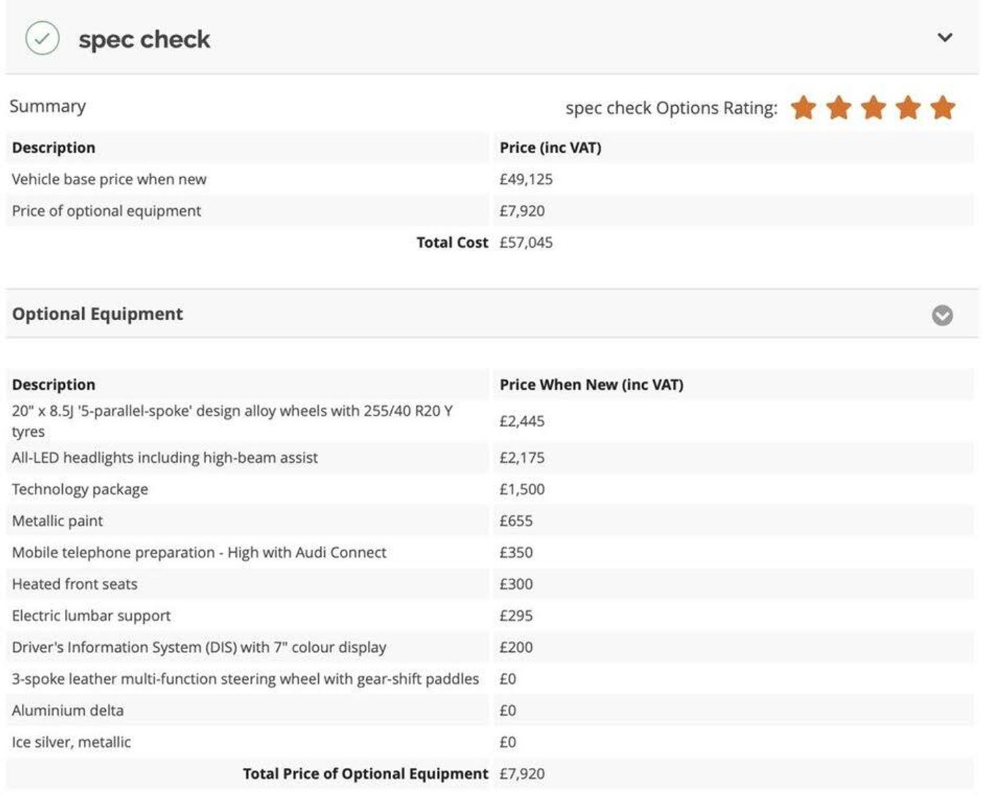Select the Technology package row
This screenshot has width=983, height=802.
click(x=80, y=489)
